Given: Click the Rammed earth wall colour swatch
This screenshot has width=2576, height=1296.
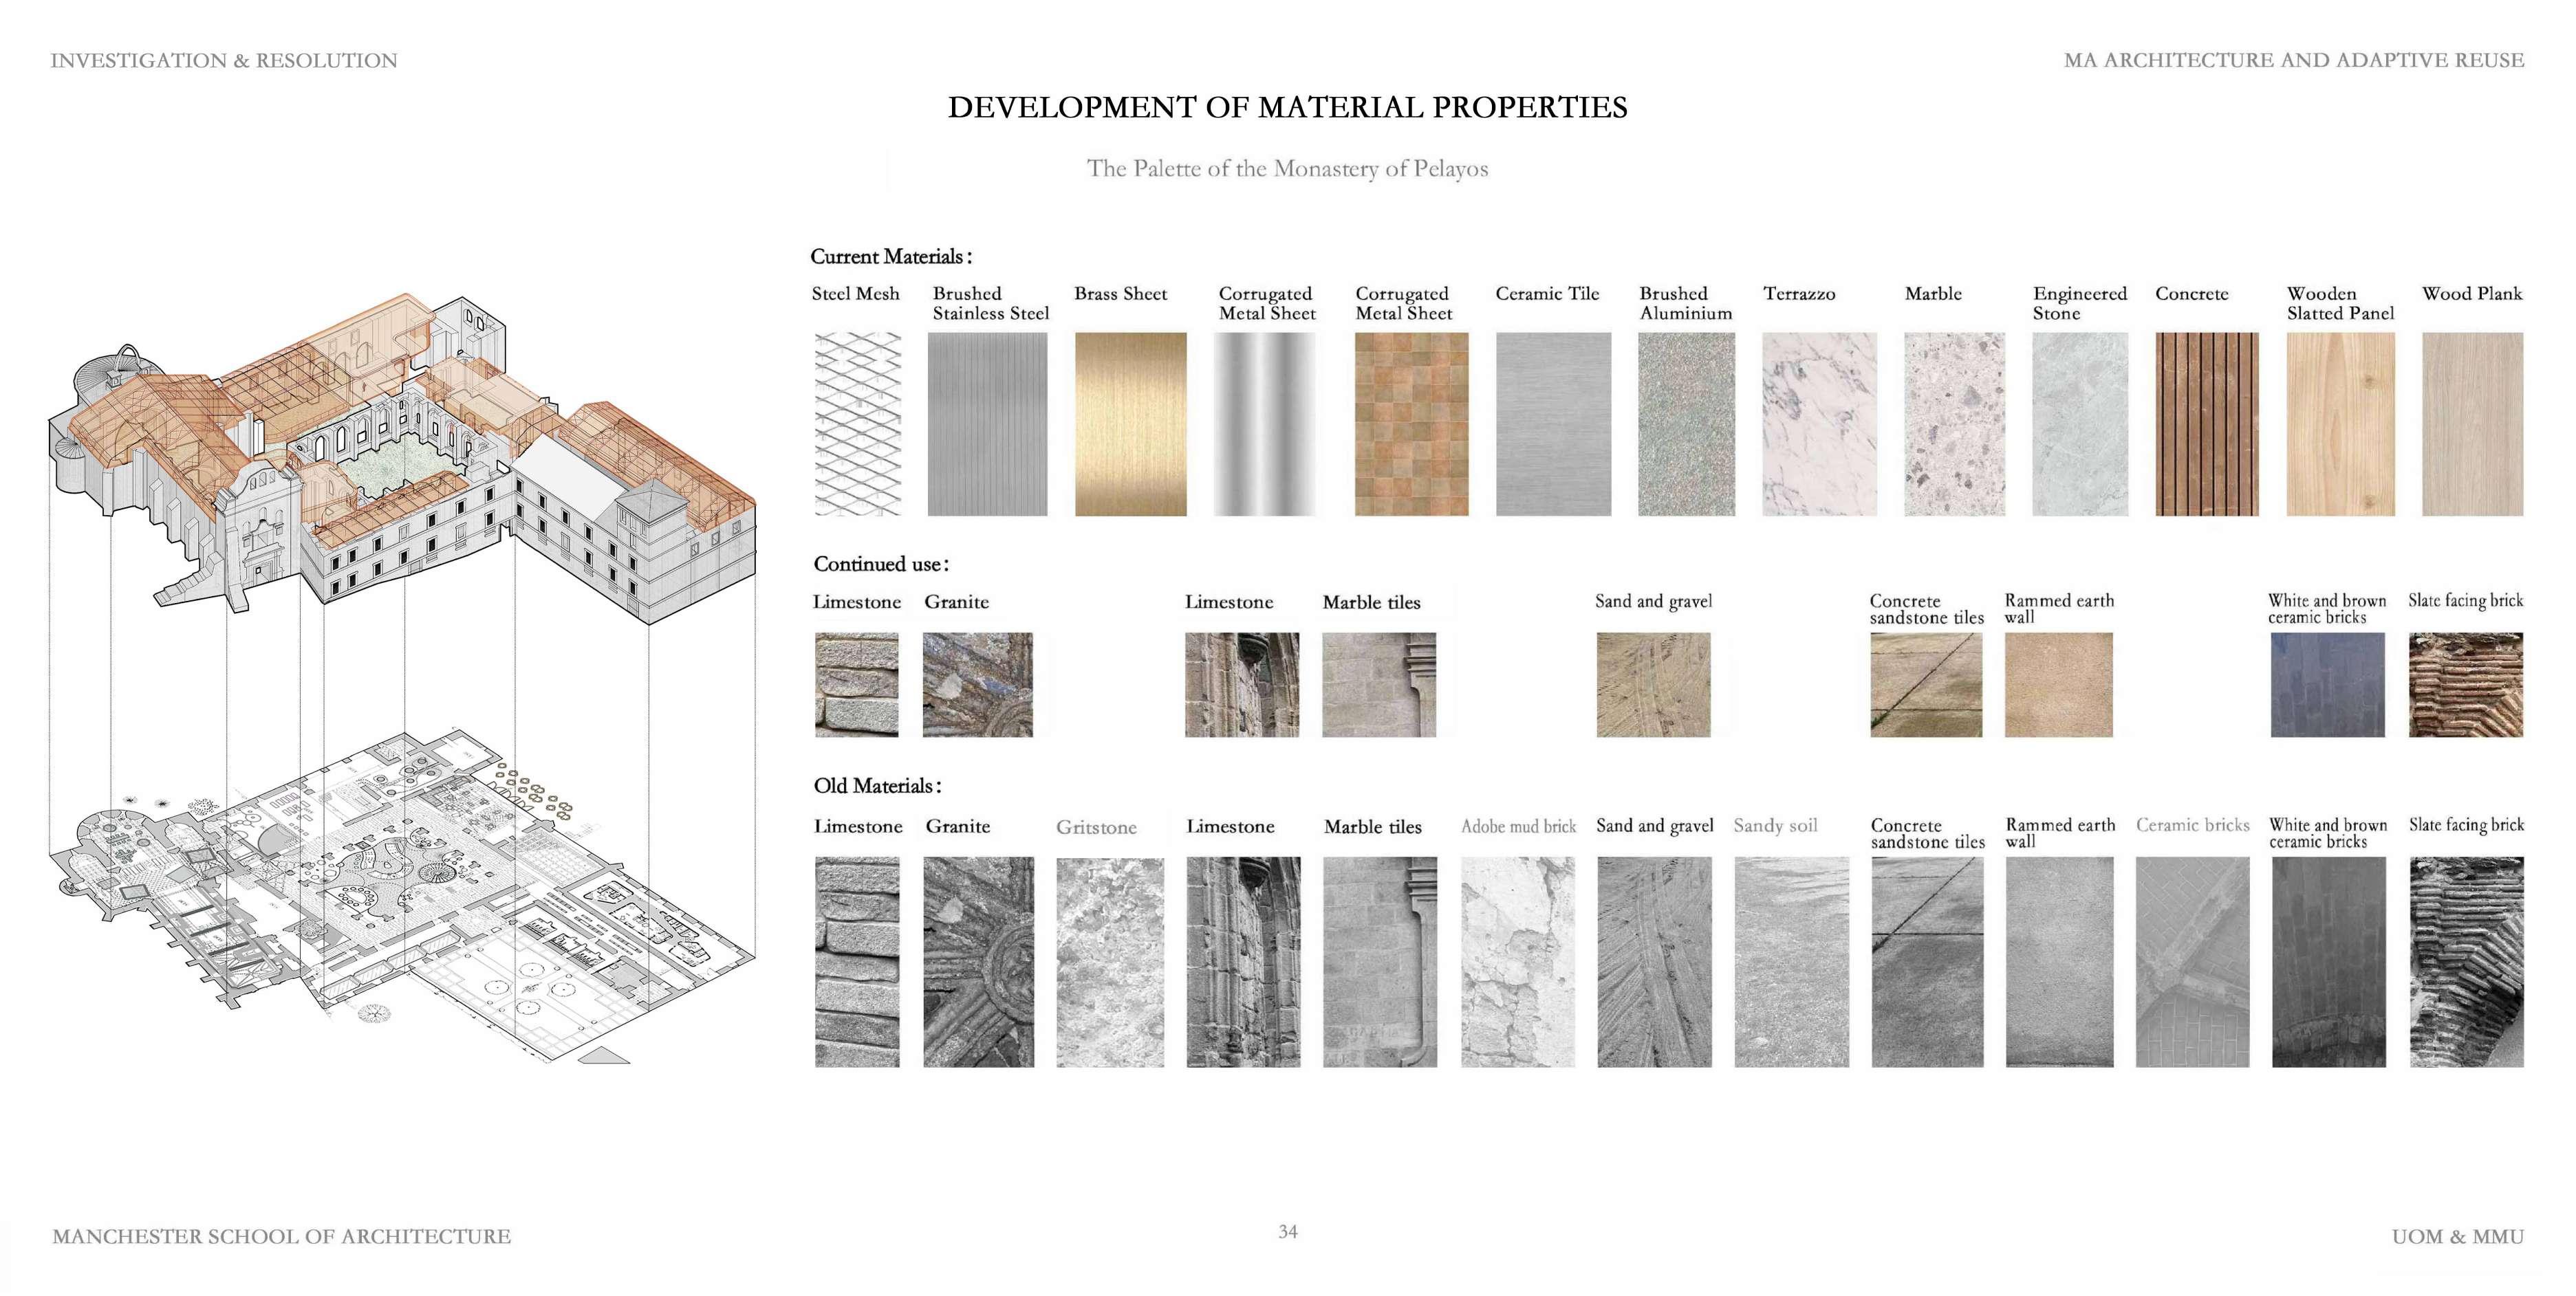Looking at the screenshot, I should point(2058,685).
